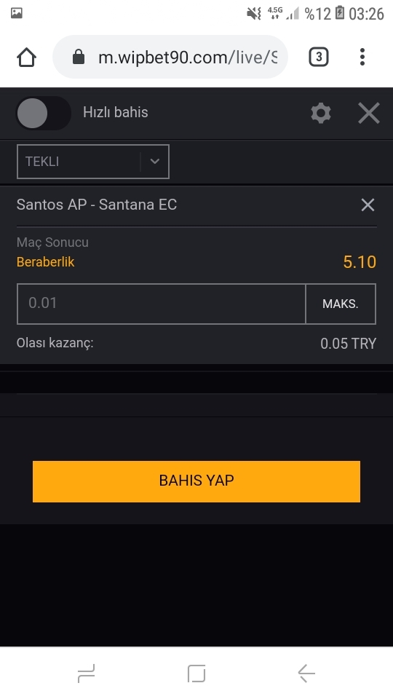Open the browser tab switcher showing 3

319,57
